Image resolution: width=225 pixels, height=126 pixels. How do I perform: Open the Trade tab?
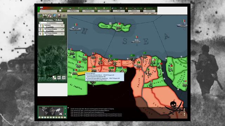click(x=119, y=11)
